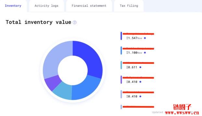Click the Total inventory value heading
202x116 pixels.
click(38, 22)
